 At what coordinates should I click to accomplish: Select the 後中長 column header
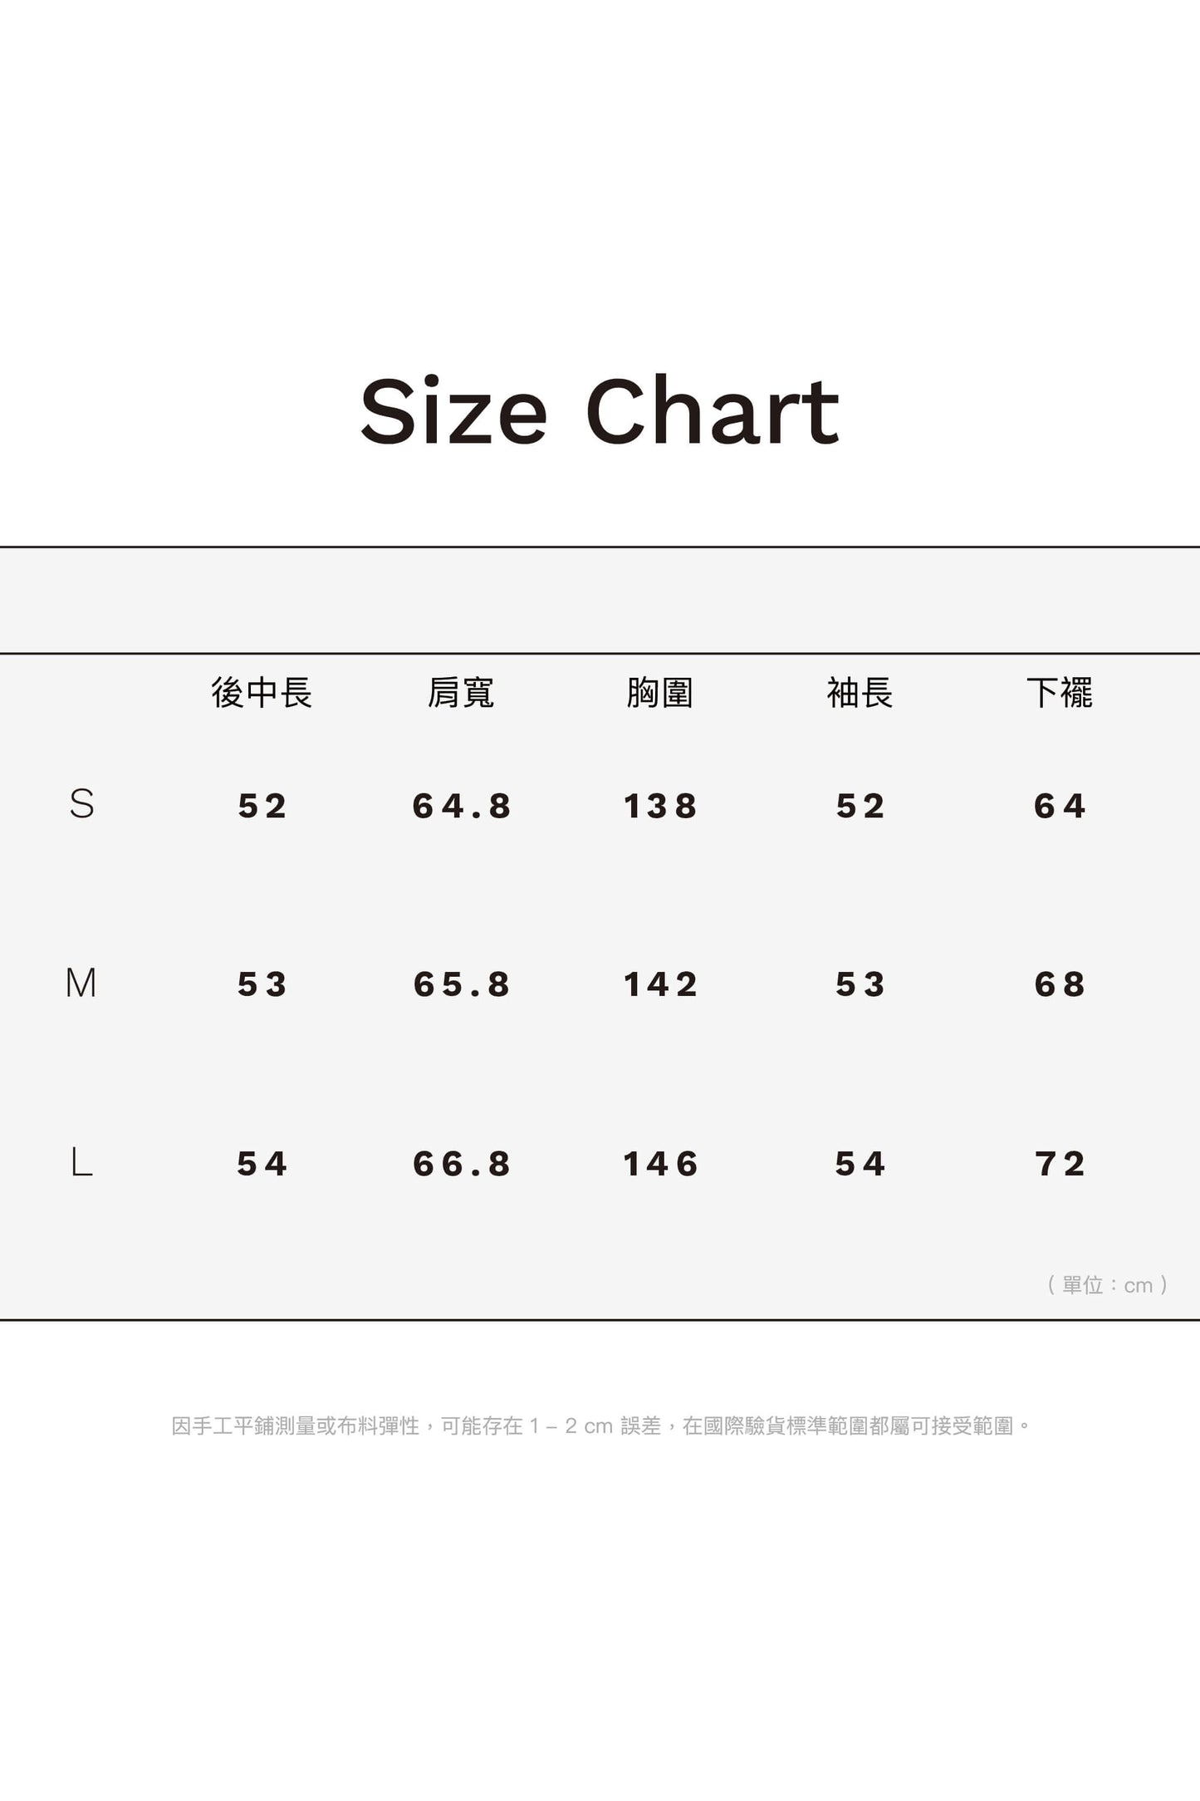pyautogui.click(x=262, y=693)
